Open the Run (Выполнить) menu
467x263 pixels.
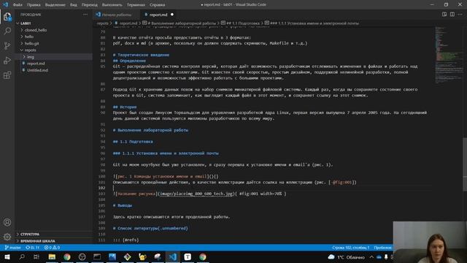pos(112,5)
